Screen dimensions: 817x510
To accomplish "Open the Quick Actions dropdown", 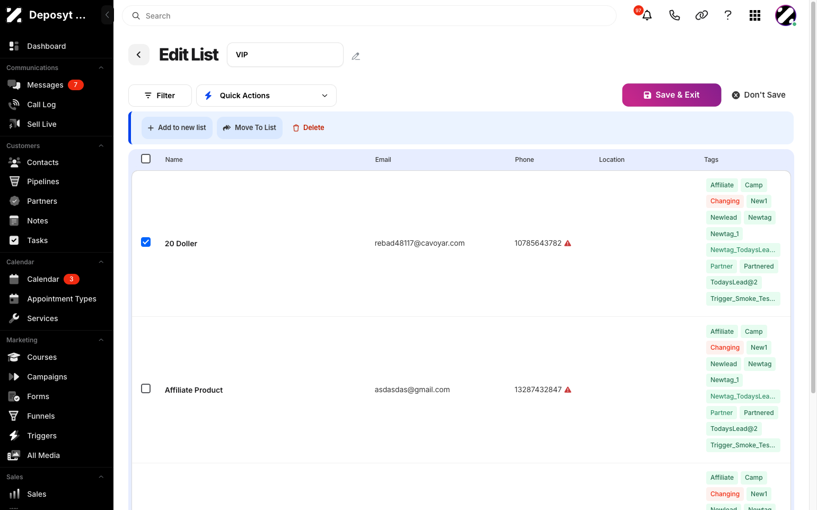I will click(266, 96).
